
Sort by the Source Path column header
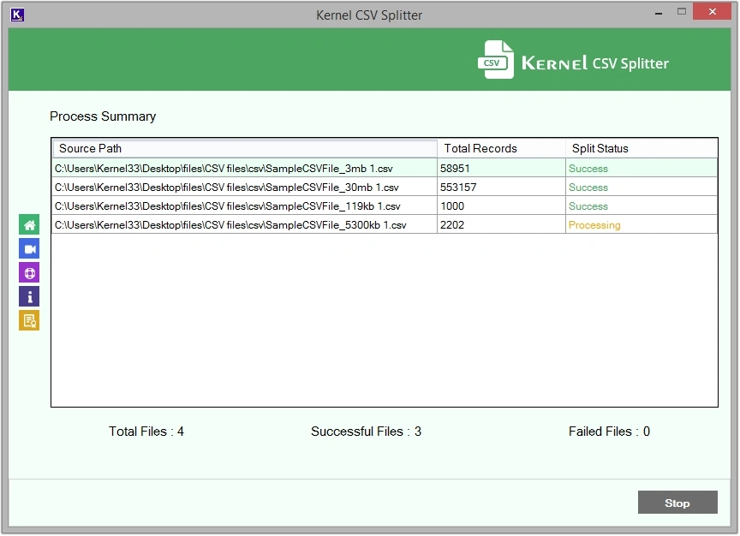point(244,148)
